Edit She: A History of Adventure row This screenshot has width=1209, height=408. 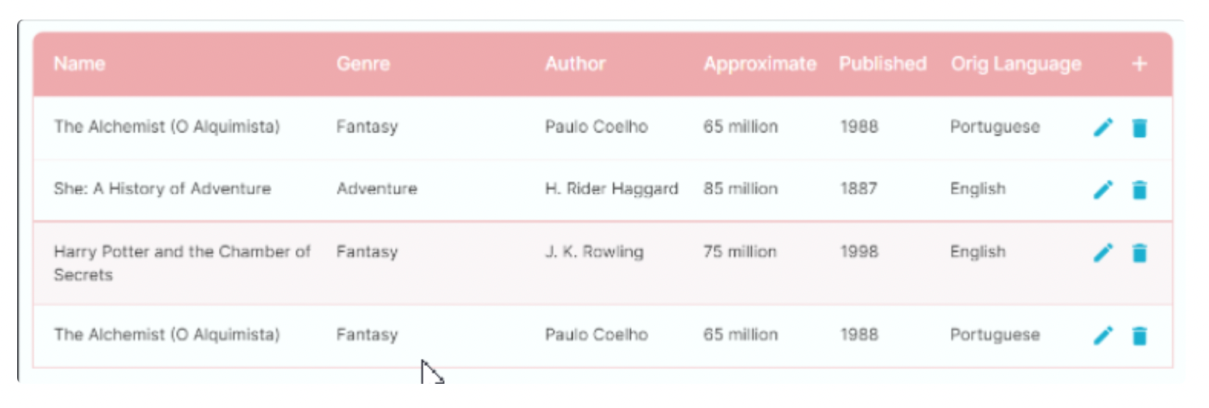(1103, 189)
